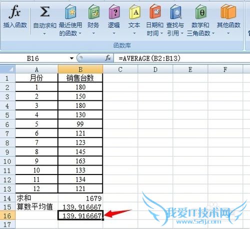250x229 pixels.
Task: Open Recently Used functions (最近使用的函数) book icon
Action: tap(70, 11)
